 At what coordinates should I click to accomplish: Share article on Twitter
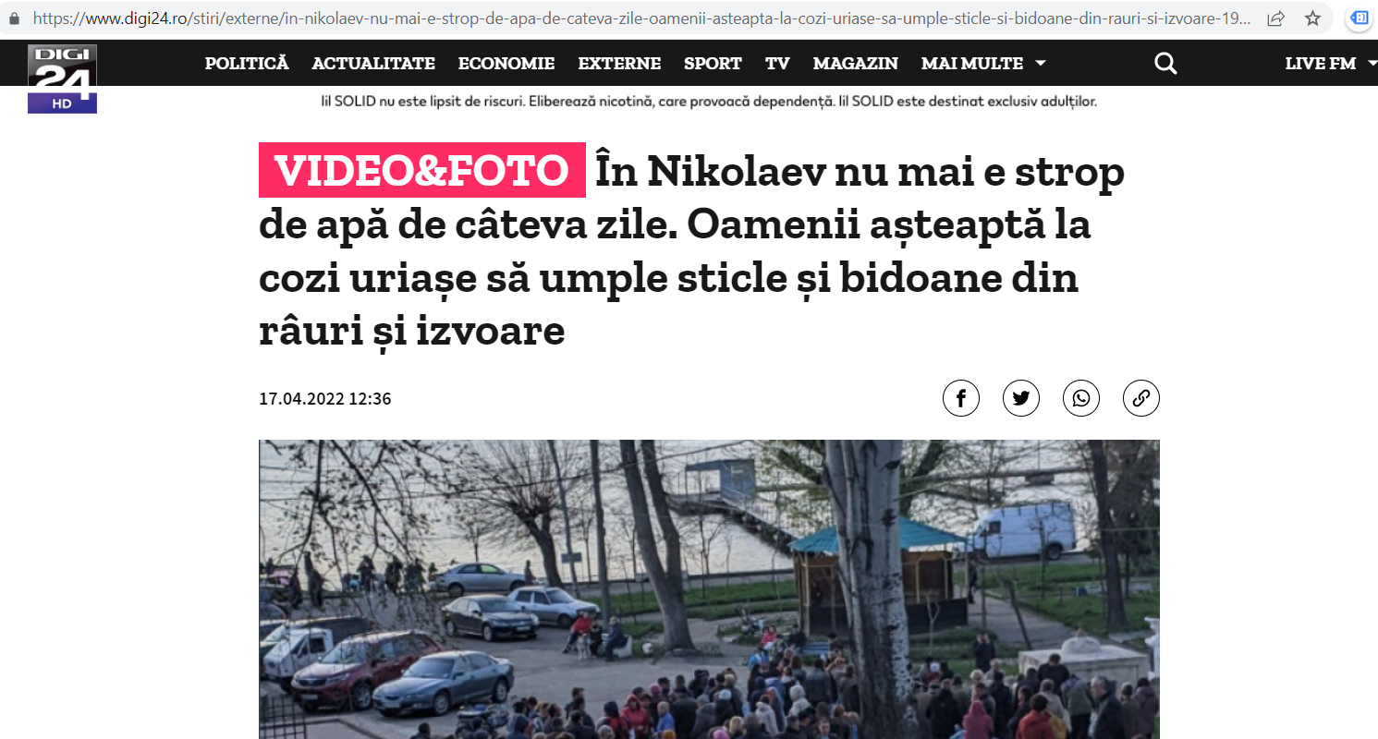coord(1021,398)
